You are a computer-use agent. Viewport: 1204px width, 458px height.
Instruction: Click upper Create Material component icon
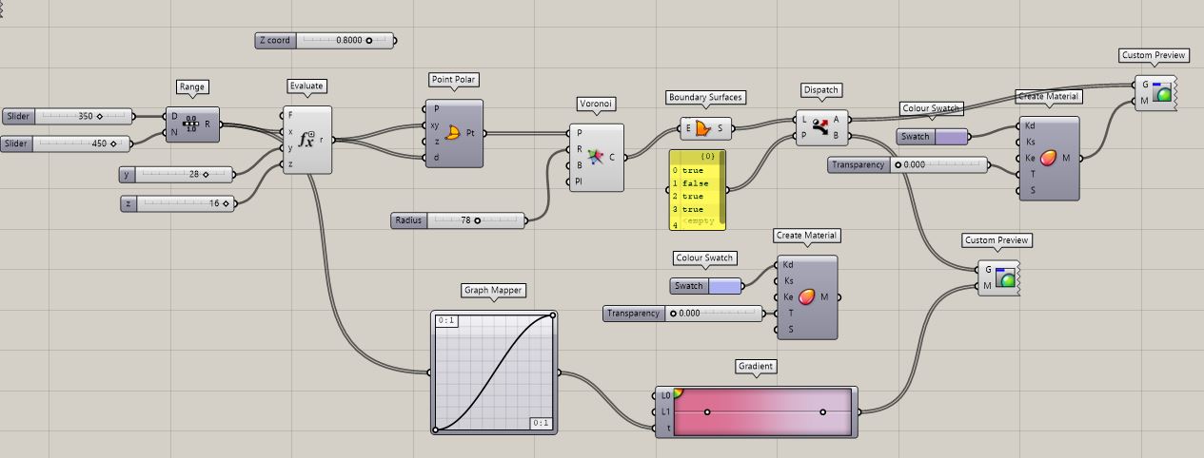1048,158
